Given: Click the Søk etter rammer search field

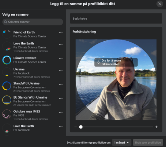Looking at the screenshot, I should tap(33, 22).
